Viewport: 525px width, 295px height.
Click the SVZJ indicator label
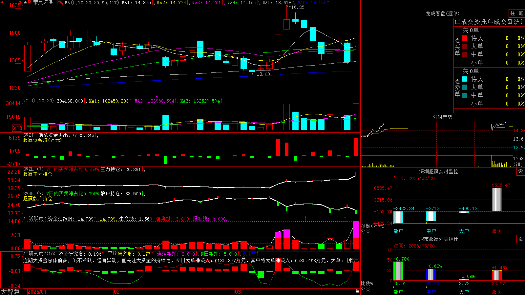[29, 135]
